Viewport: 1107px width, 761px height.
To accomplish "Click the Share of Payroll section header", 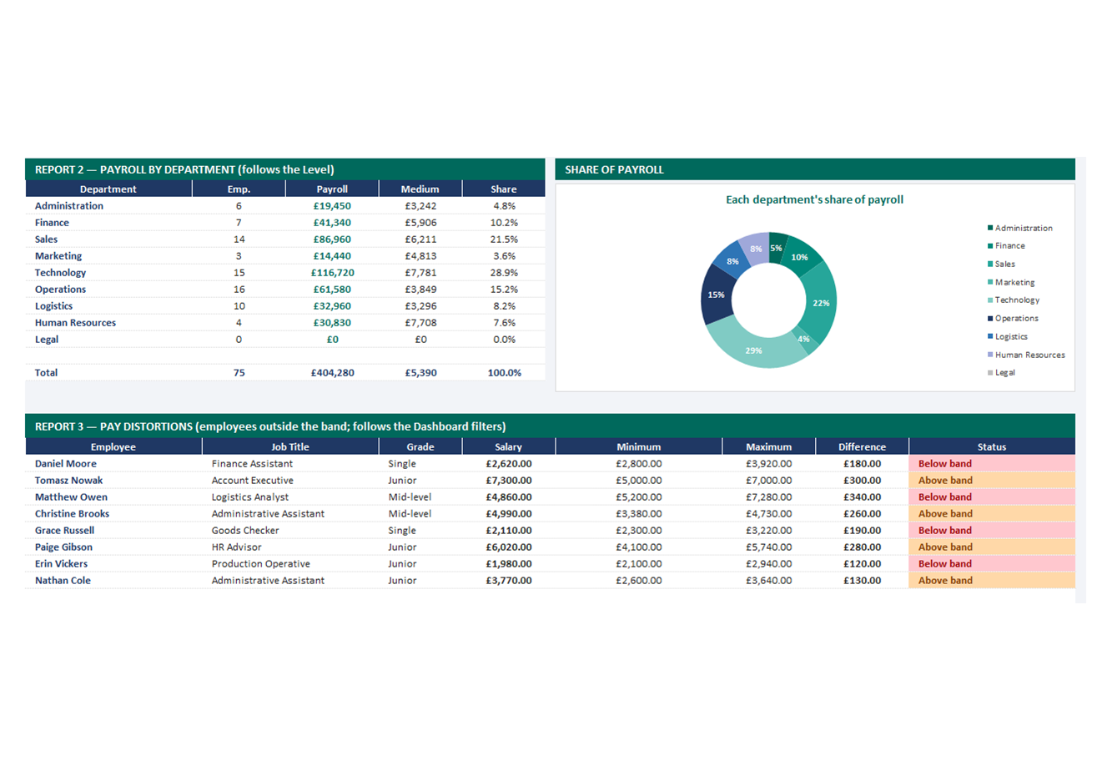I will [x=614, y=169].
